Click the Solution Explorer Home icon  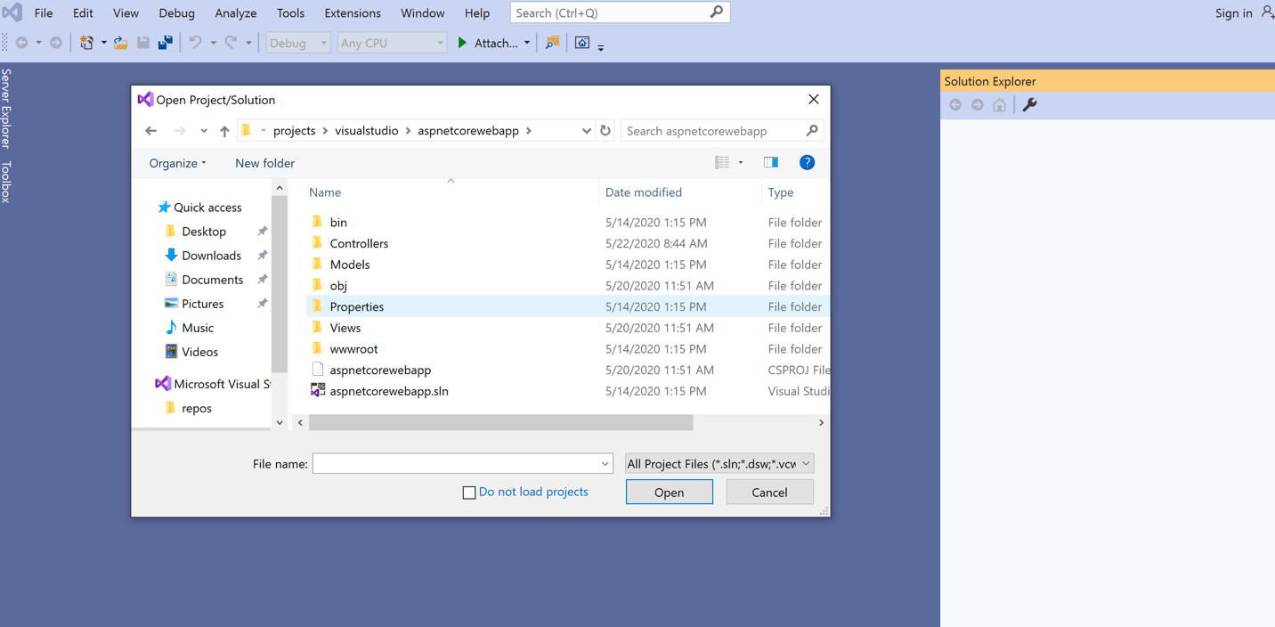(1000, 105)
